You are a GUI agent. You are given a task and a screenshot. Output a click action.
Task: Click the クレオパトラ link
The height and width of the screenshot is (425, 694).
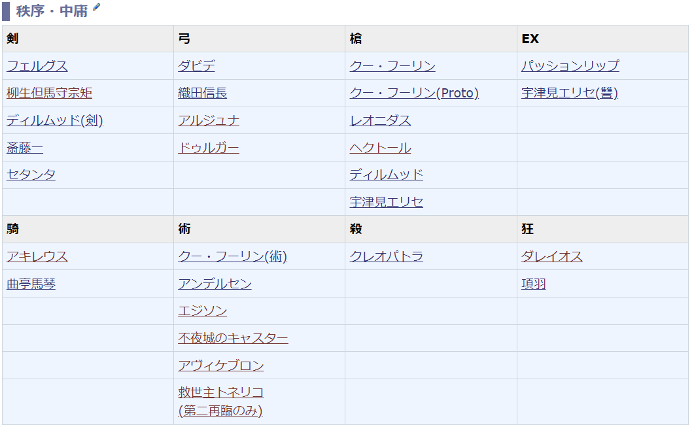386,257
